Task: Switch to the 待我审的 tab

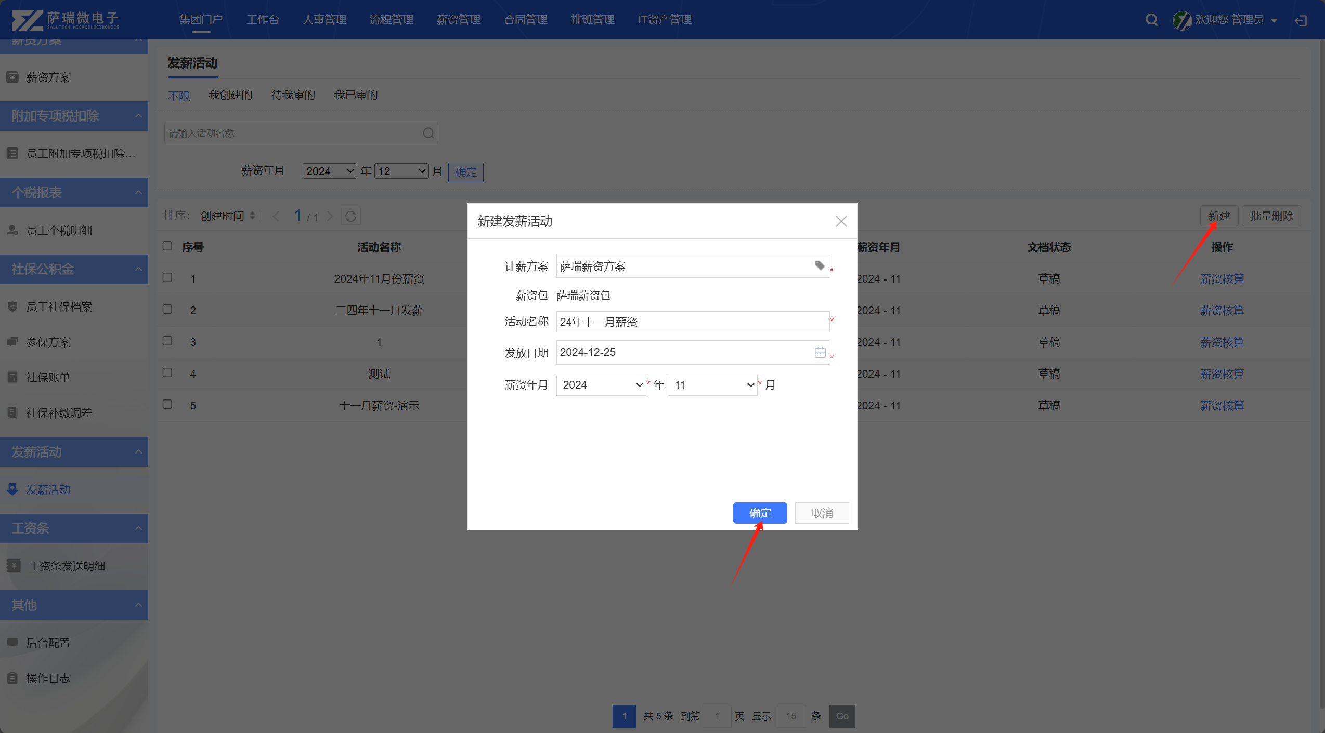Action: [293, 95]
